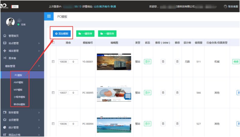
Task: Click the 管理首页 home icon in the sidebar
Action: [5, 36]
